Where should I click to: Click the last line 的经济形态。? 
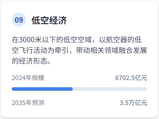tap(31, 61)
